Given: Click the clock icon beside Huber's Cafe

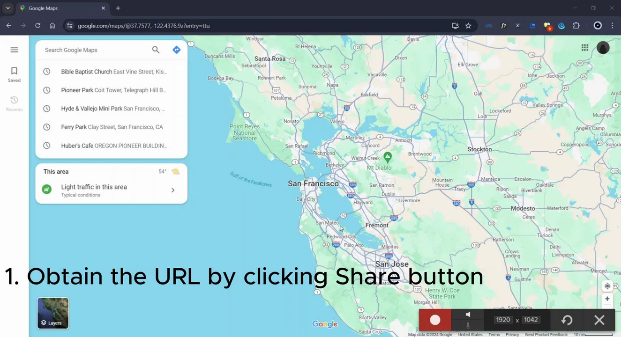Looking at the screenshot, I should tap(47, 146).
